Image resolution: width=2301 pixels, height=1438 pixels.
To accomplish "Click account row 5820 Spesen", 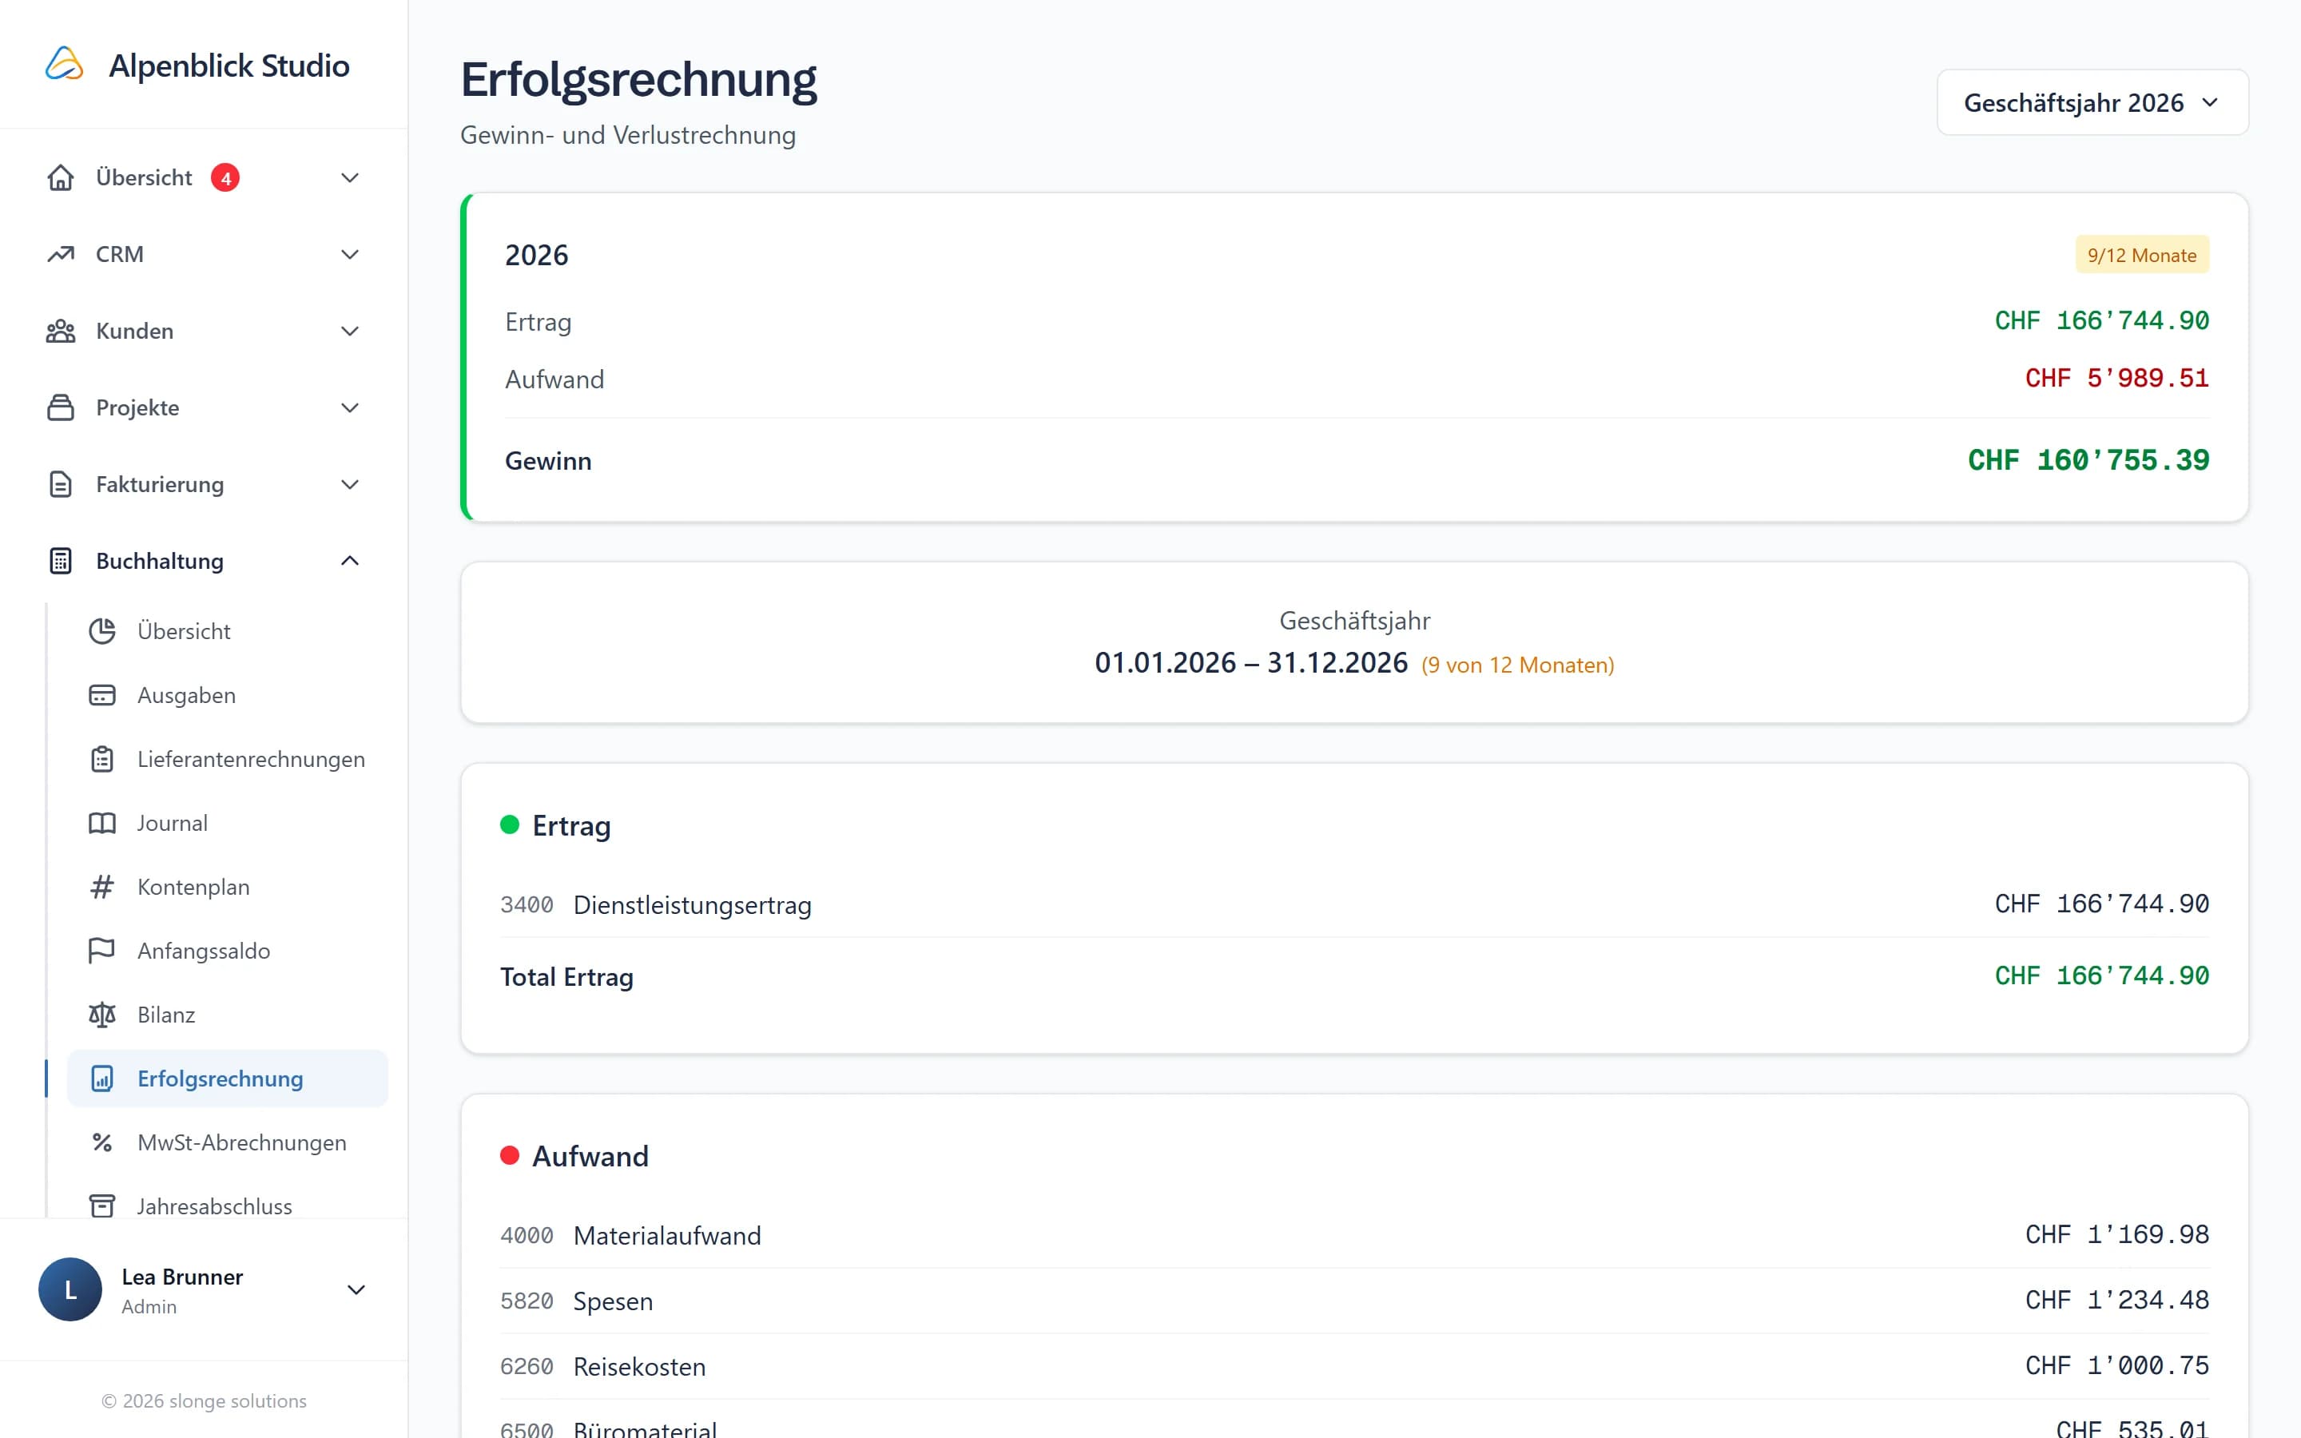I will [x=1354, y=1301].
